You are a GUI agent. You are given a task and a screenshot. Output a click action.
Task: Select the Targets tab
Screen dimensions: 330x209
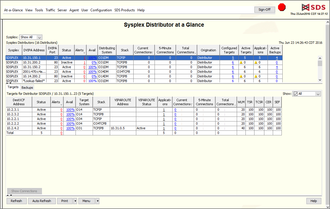(x=13, y=87)
